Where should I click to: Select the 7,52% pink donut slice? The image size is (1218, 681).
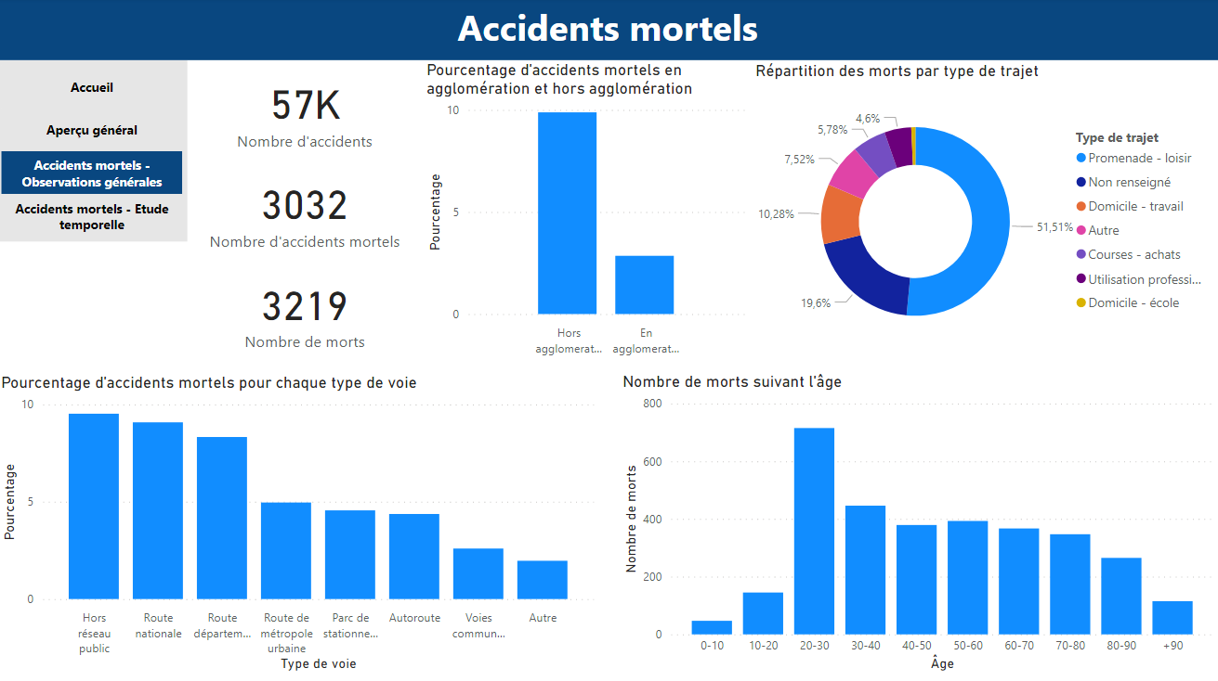[x=854, y=175]
